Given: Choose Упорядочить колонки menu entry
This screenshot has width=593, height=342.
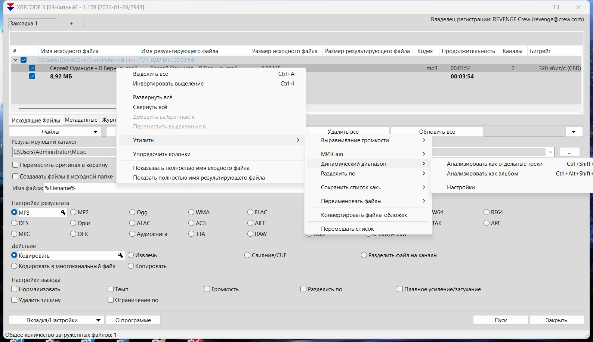Looking at the screenshot, I should (x=211, y=154).
